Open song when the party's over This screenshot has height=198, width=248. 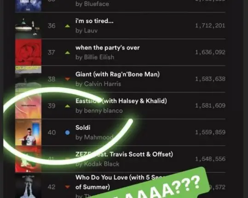[108, 47]
